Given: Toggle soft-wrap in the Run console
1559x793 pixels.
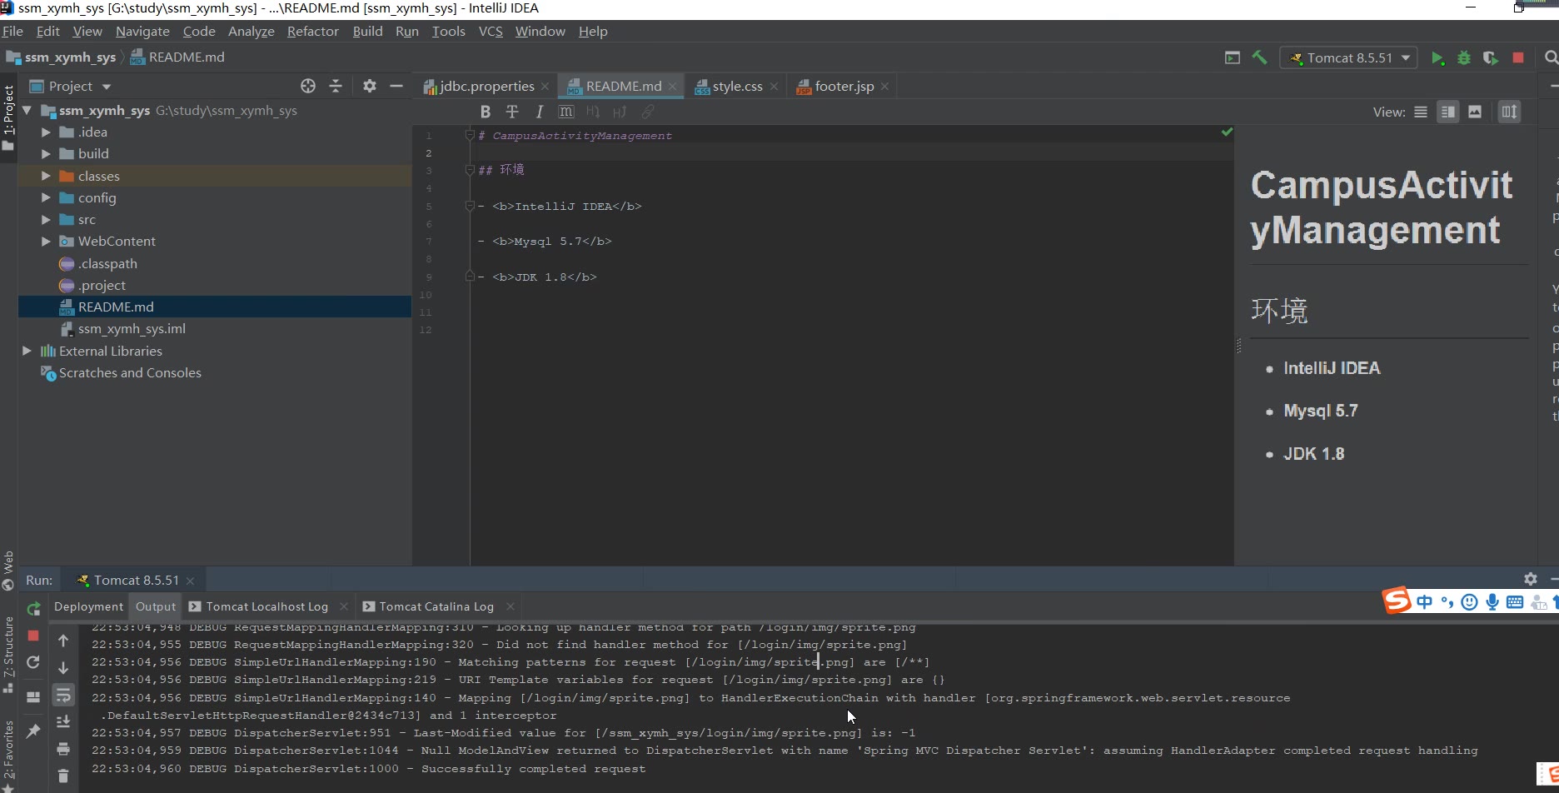Looking at the screenshot, I should (63, 695).
